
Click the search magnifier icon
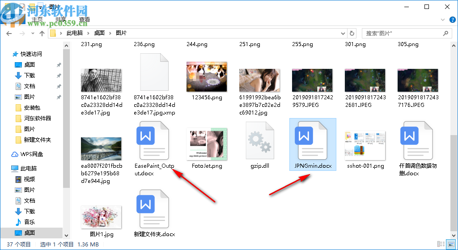click(x=445, y=33)
